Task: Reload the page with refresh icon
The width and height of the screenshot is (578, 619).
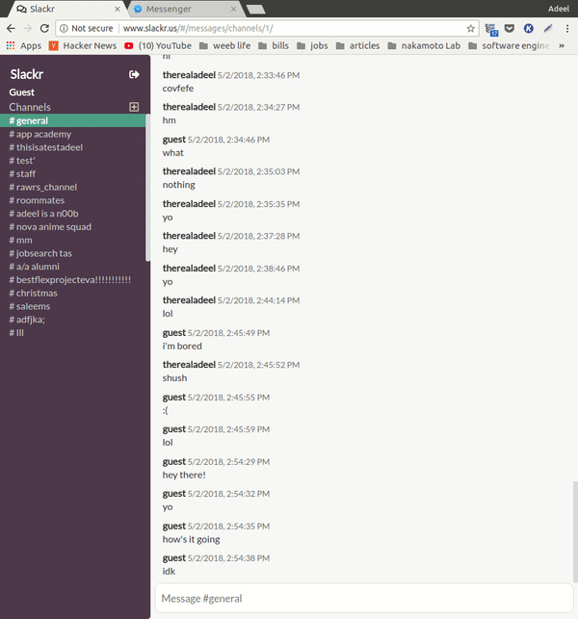Action: [44, 29]
